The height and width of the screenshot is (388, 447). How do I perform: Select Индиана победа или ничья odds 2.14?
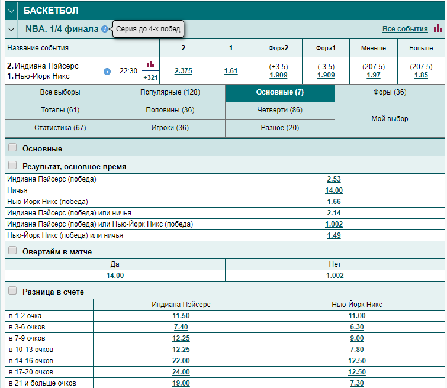(334, 213)
